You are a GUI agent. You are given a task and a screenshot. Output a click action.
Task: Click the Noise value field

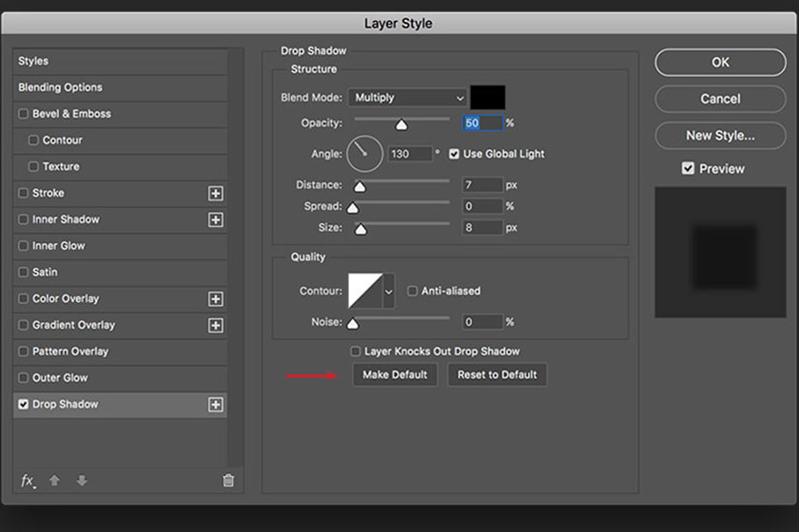[x=482, y=322]
